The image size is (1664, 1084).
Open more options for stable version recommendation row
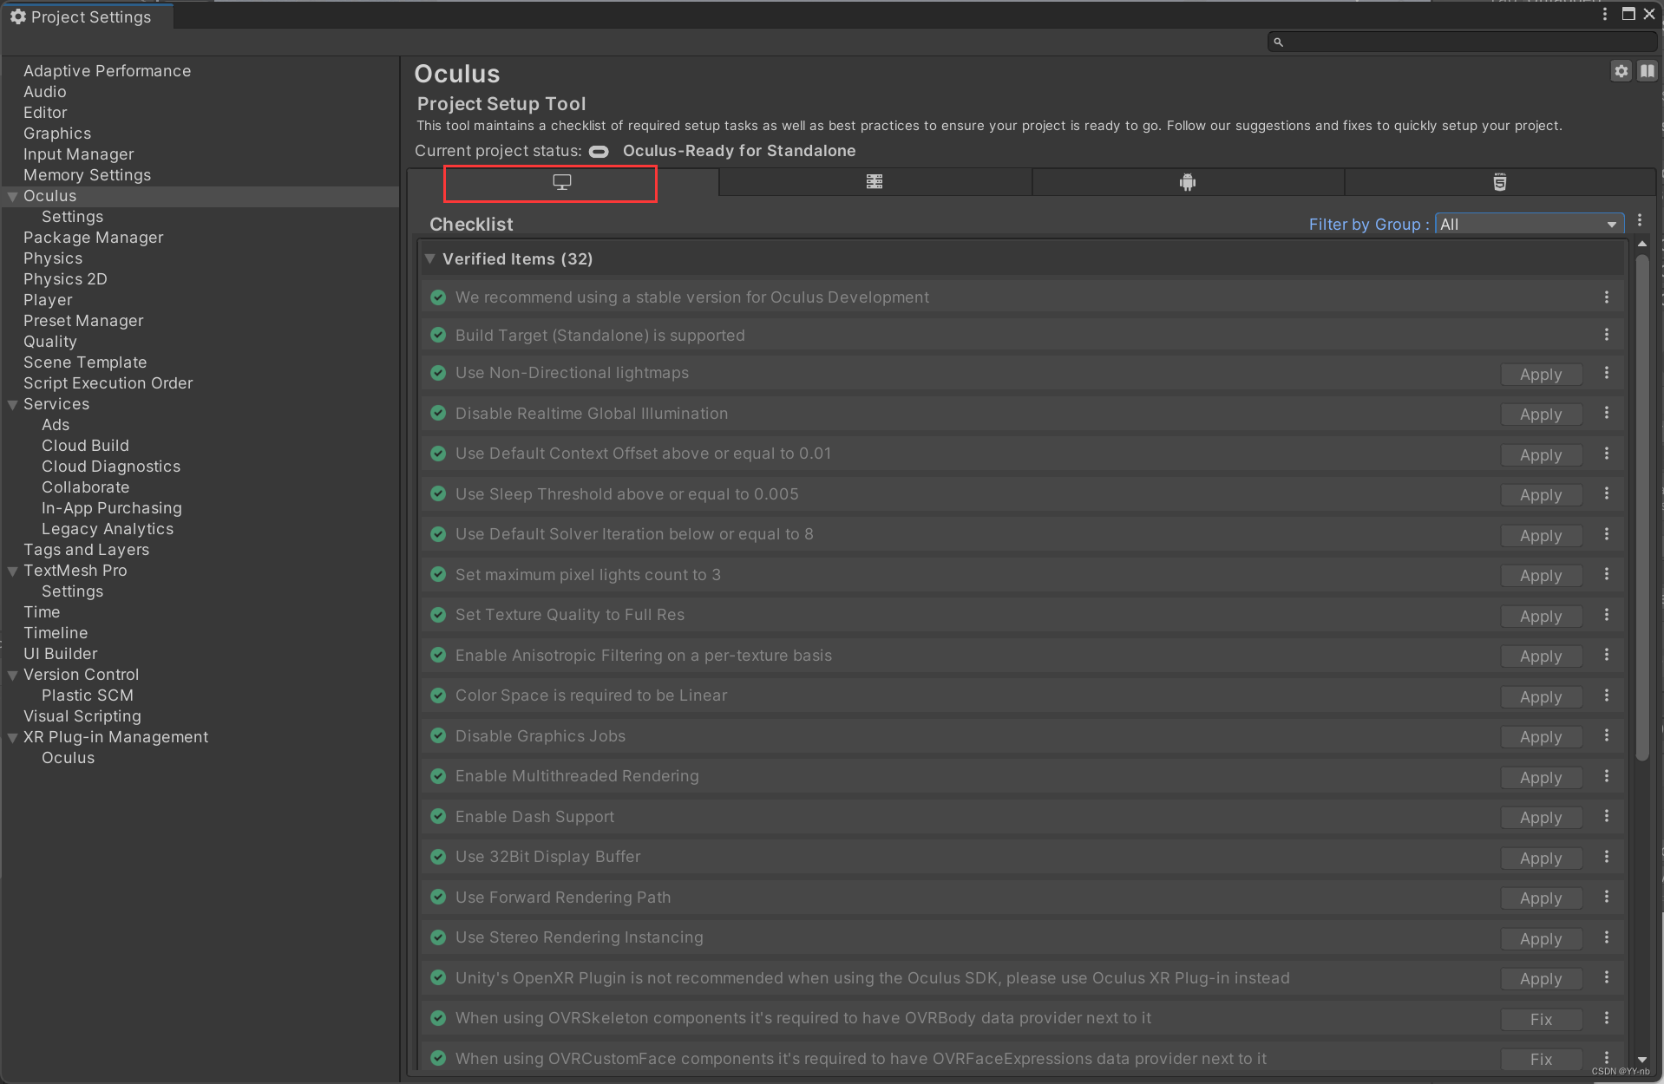pos(1607,297)
